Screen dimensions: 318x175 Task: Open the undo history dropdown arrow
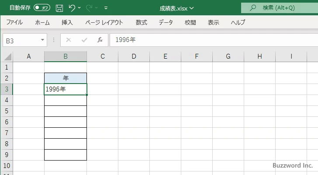(x=79, y=8)
